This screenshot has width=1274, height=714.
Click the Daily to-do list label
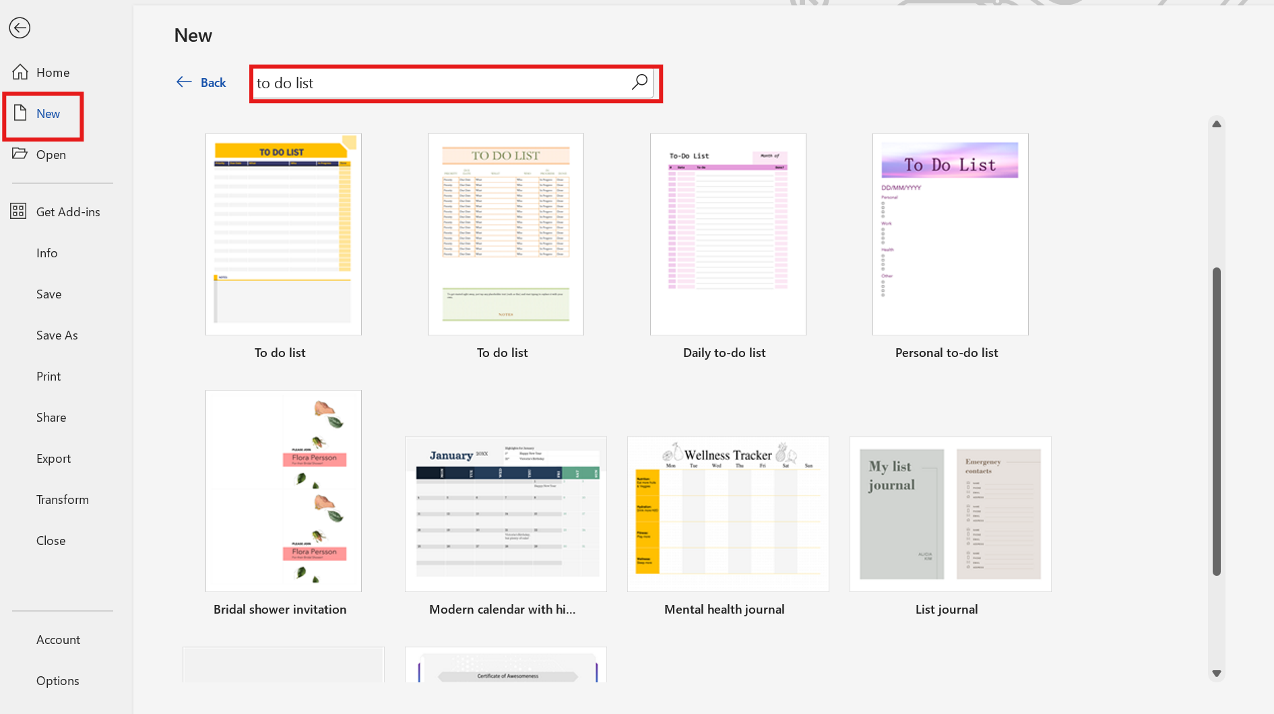coord(724,352)
